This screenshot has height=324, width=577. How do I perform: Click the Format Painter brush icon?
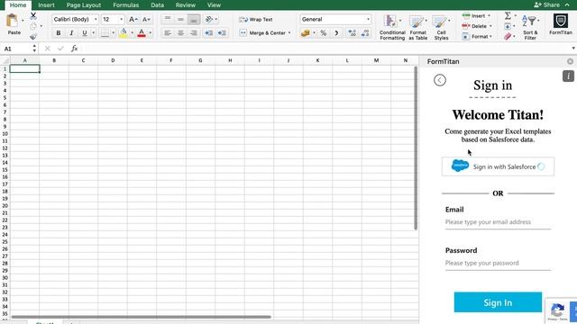click(33, 36)
